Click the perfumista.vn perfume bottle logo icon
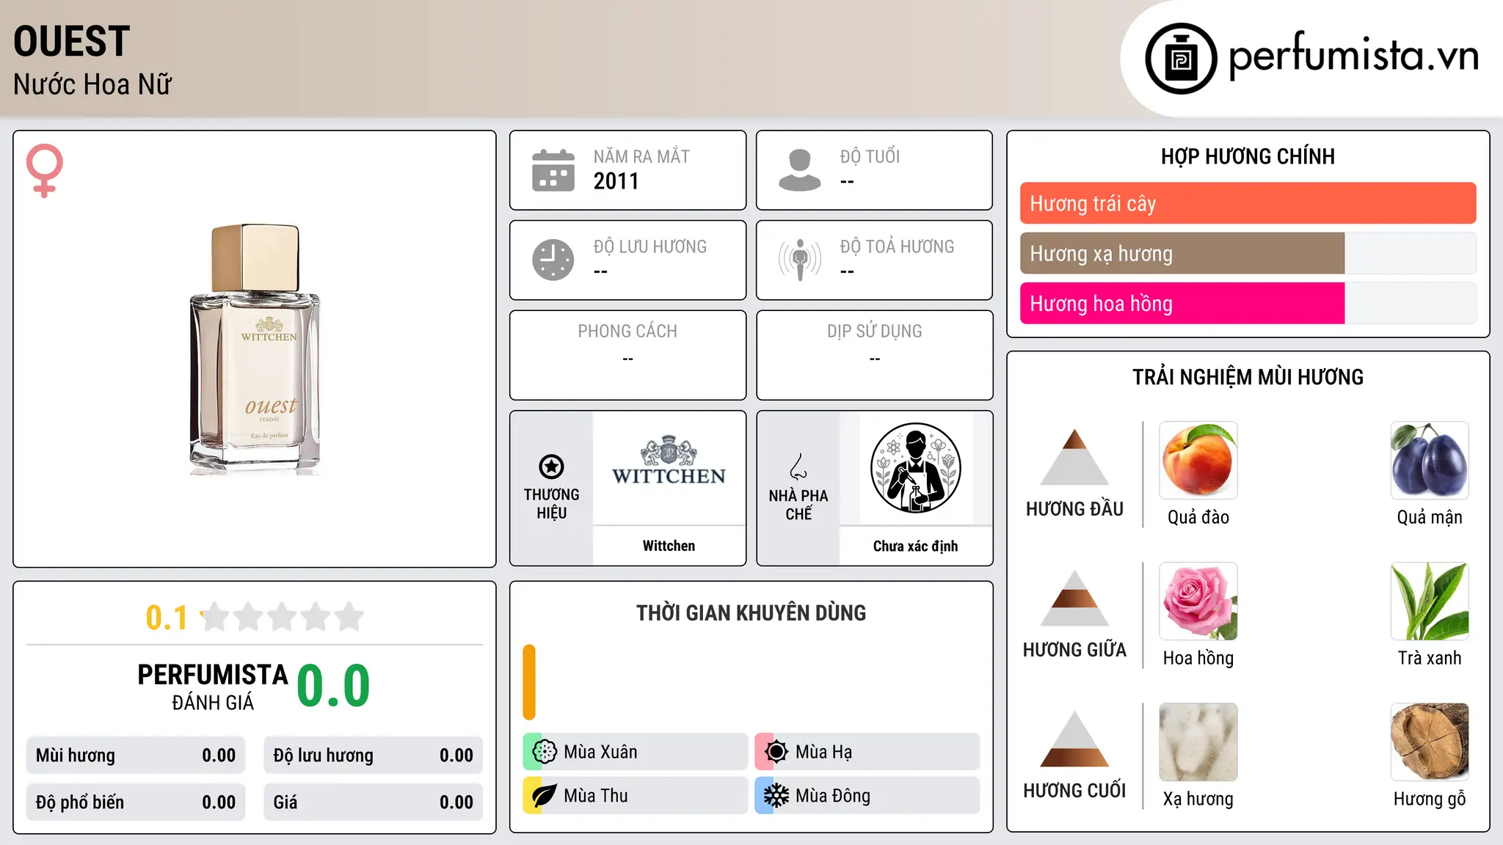The image size is (1503, 845). point(1181,59)
